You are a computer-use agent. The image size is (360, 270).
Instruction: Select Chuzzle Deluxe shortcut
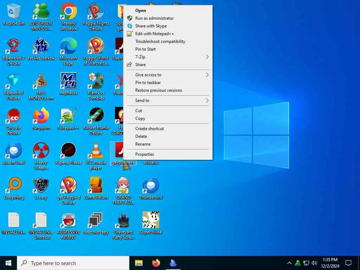click(14, 122)
